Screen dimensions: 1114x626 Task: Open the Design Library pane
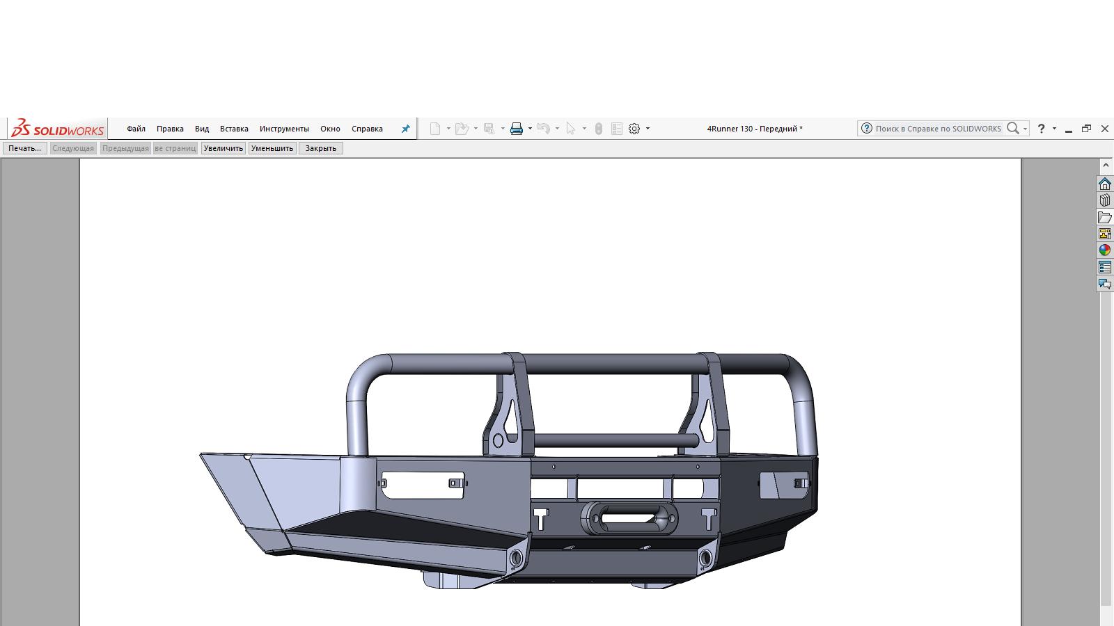tap(1104, 200)
